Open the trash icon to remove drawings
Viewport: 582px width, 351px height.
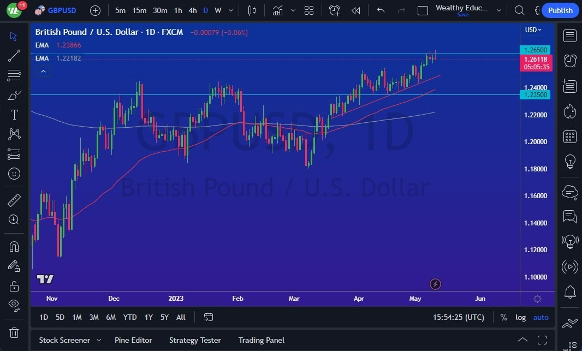pos(14,332)
